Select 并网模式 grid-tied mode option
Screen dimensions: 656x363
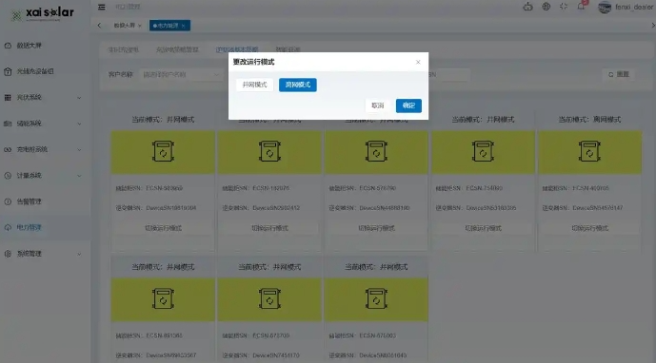[254, 85]
